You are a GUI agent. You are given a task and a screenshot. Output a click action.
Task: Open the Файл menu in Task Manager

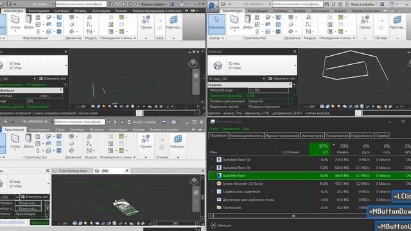(214, 128)
